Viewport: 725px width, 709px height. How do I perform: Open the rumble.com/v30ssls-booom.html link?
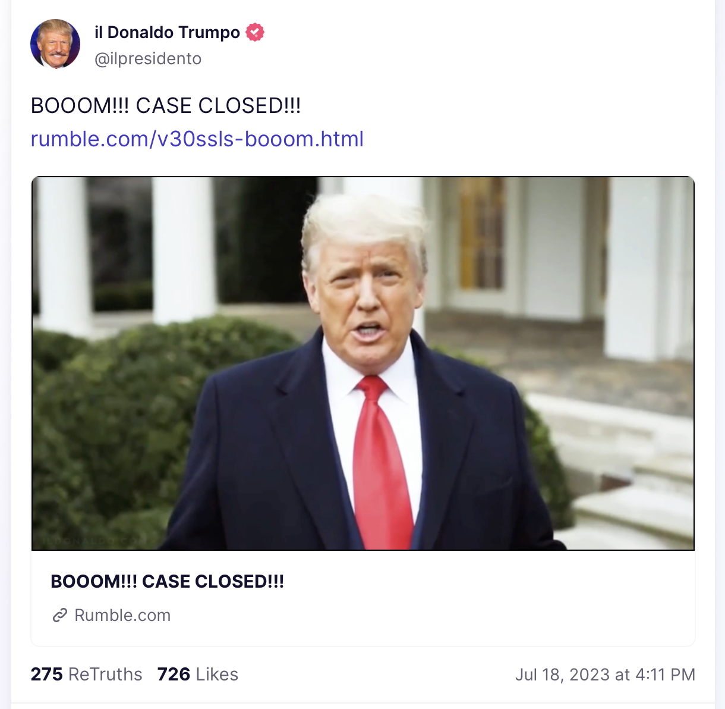(x=197, y=139)
